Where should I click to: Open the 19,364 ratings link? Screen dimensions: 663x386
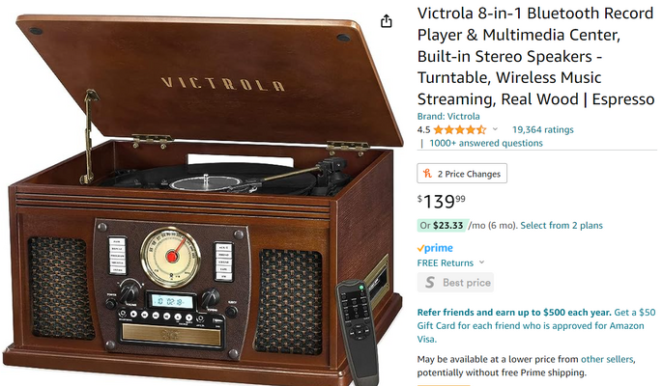point(543,129)
